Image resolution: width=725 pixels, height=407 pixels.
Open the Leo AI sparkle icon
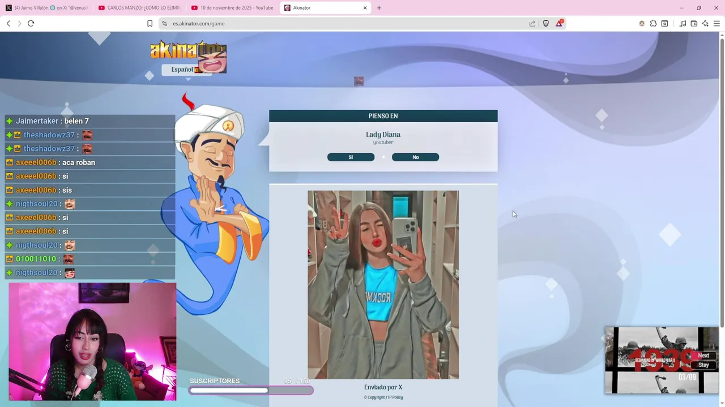click(x=705, y=23)
